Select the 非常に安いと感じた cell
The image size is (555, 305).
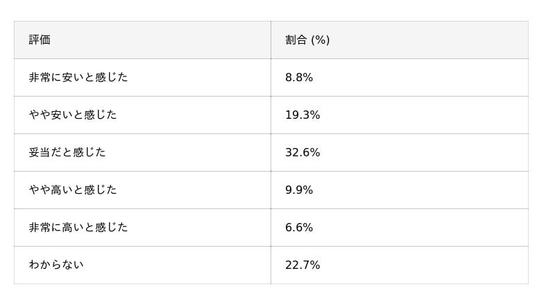78,78
